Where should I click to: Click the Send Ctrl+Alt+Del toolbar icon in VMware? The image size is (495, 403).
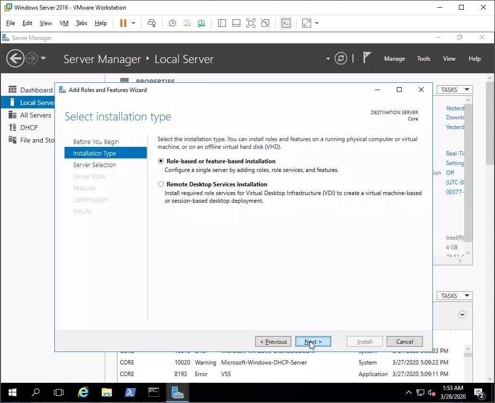click(152, 23)
